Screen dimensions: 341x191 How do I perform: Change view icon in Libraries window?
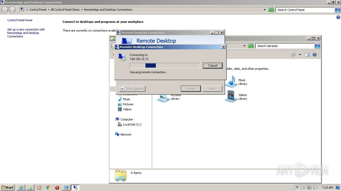(294, 55)
